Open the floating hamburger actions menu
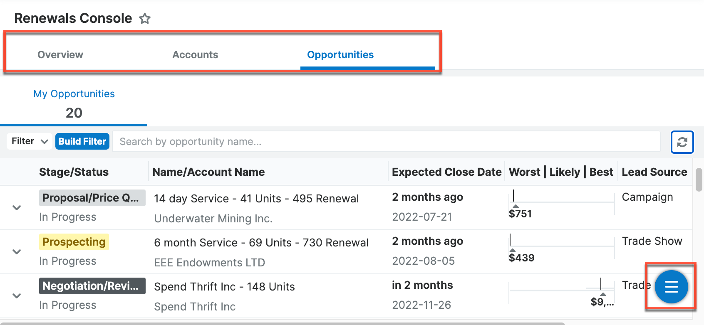 (x=671, y=287)
